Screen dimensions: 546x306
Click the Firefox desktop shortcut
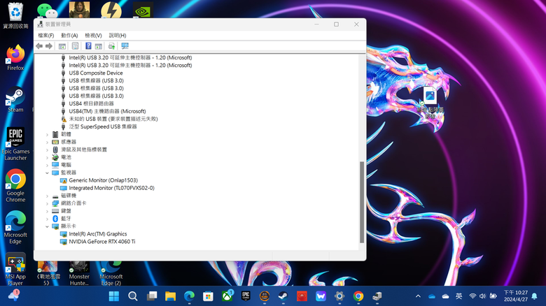15,57
